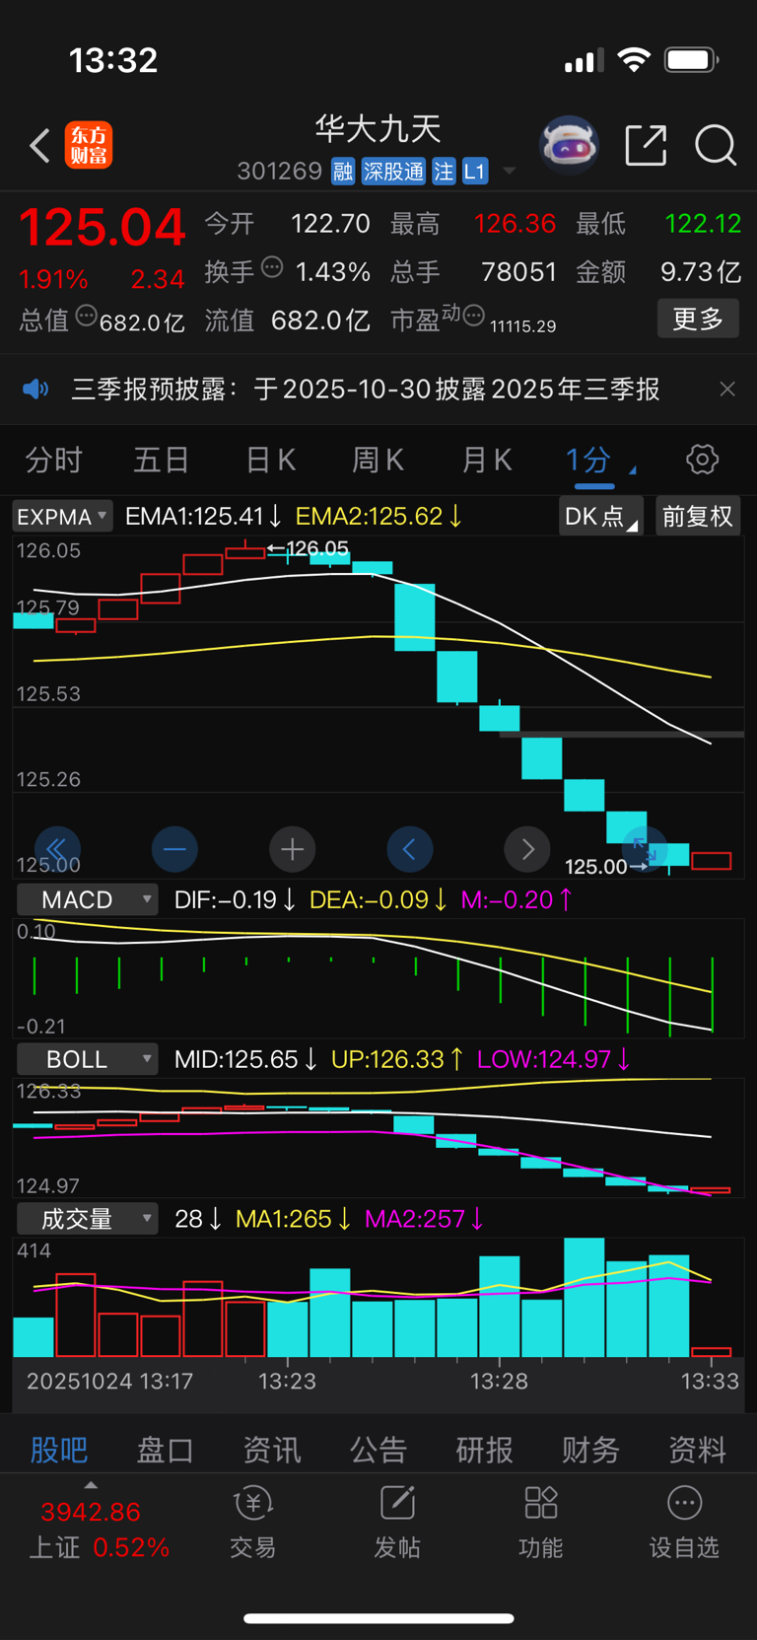Select the stock code 301269
This screenshot has height=1640, width=757.
click(280, 172)
